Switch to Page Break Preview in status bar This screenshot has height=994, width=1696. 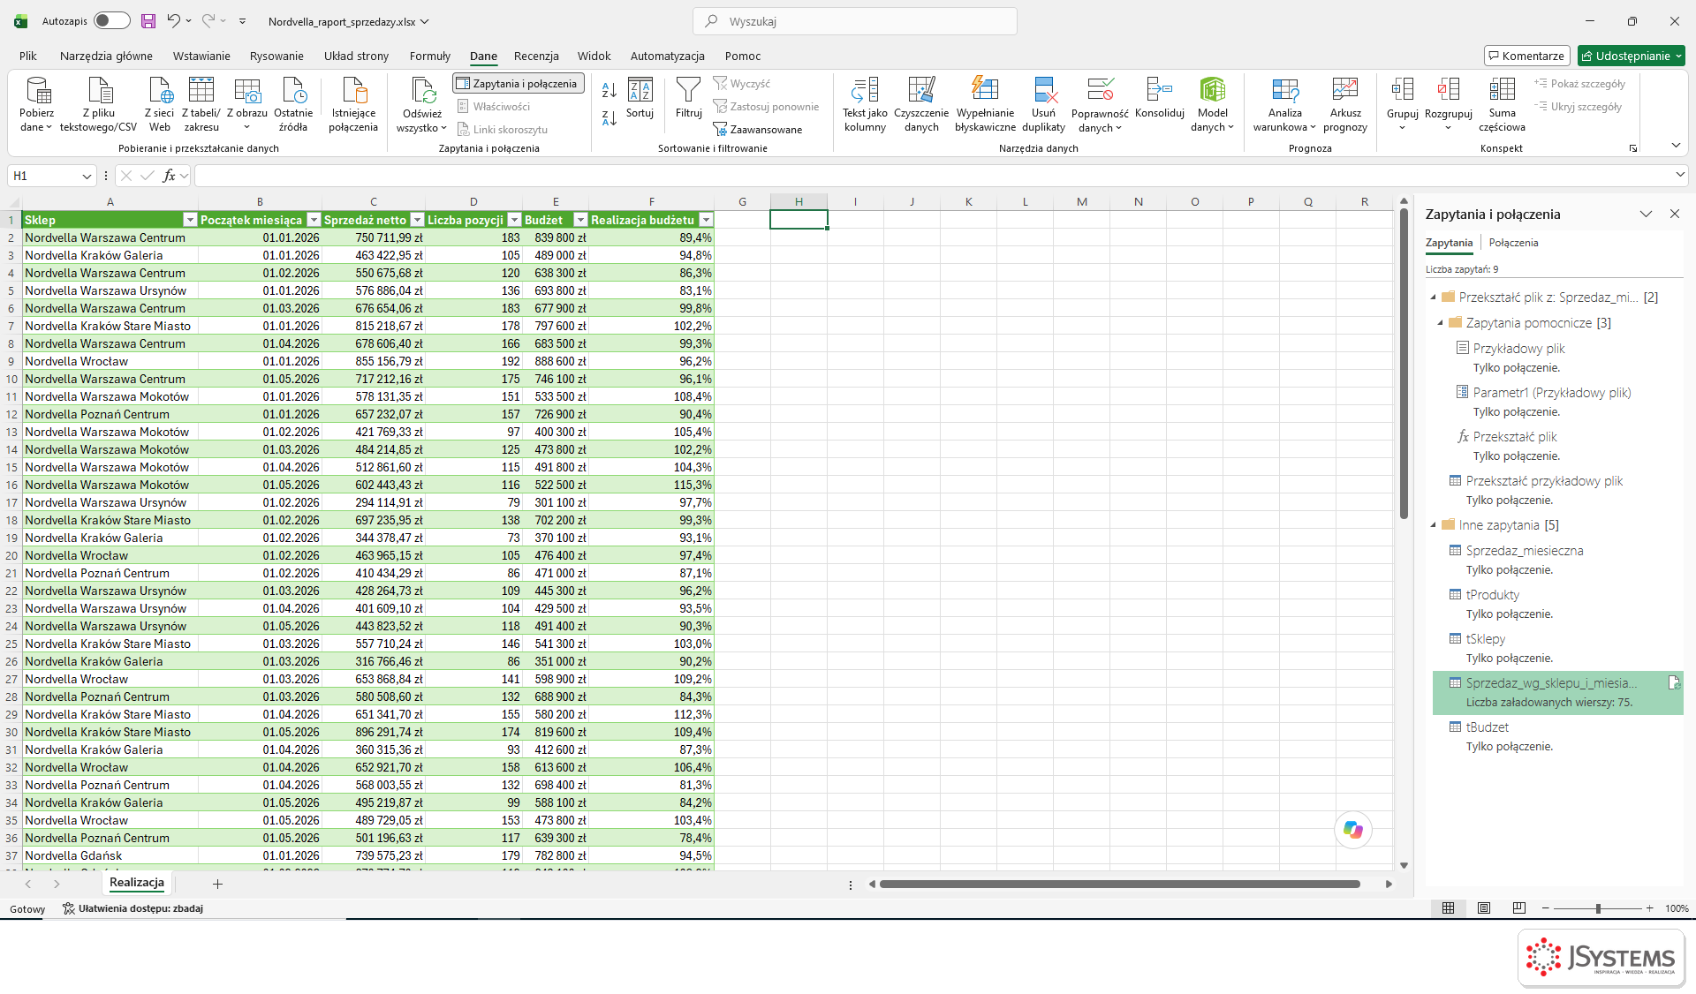coord(1519,908)
